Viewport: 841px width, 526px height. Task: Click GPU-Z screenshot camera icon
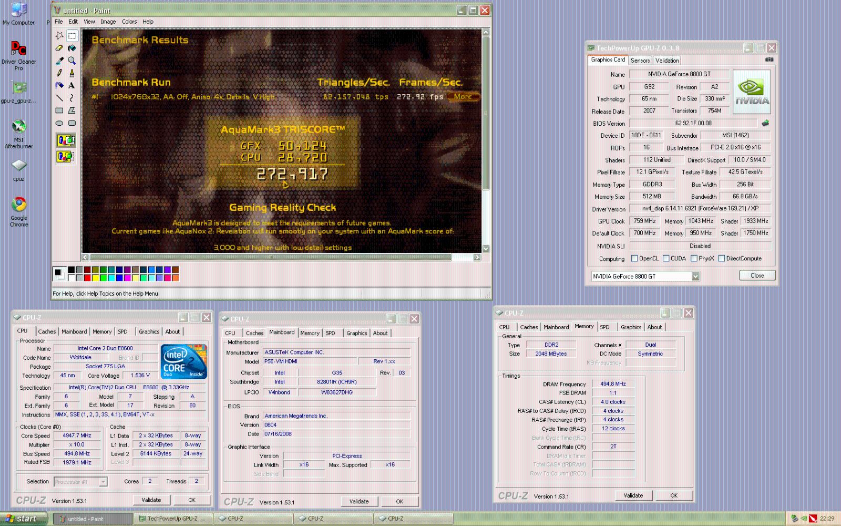(769, 59)
